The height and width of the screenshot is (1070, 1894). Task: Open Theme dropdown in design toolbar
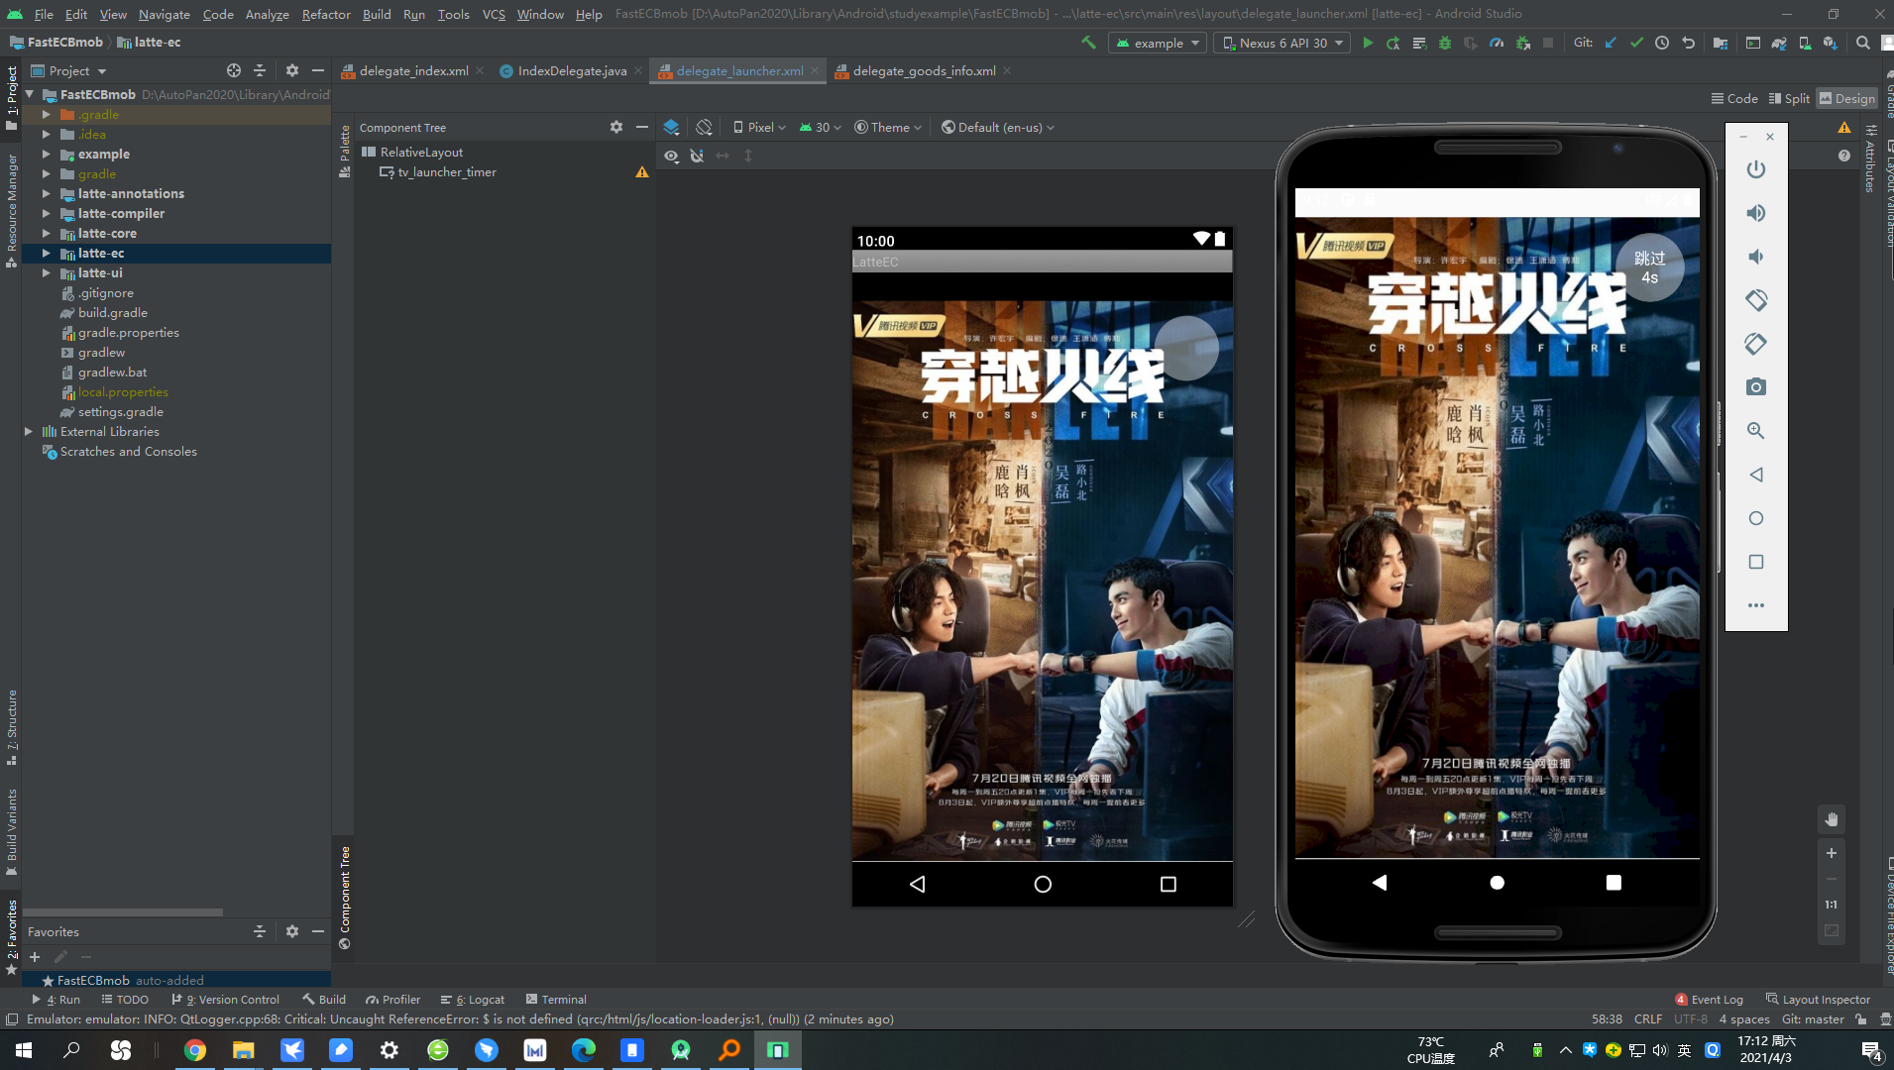click(x=888, y=127)
